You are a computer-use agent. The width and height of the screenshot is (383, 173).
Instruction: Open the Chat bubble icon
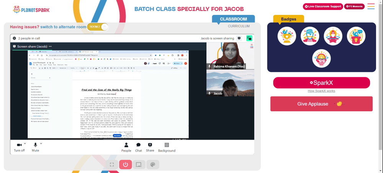tap(139, 145)
